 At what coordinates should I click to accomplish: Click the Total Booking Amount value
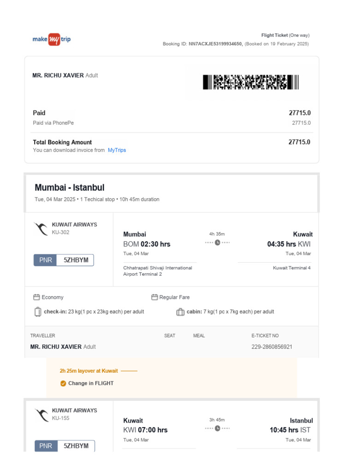pos(299,142)
